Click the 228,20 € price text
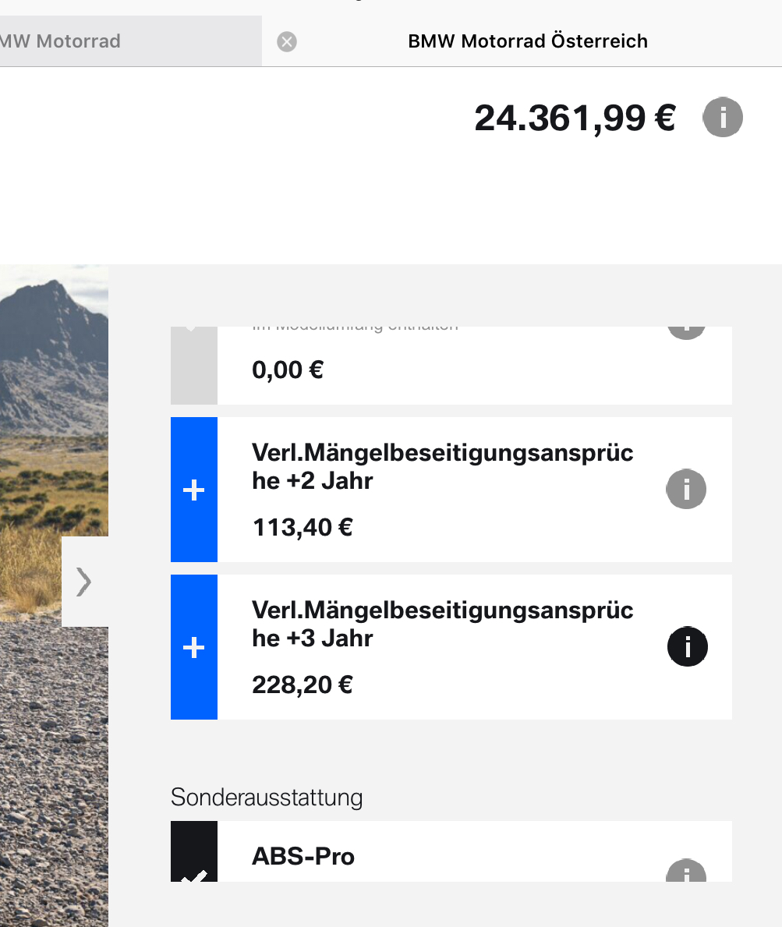Image resolution: width=782 pixels, height=927 pixels. click(303, 685)
